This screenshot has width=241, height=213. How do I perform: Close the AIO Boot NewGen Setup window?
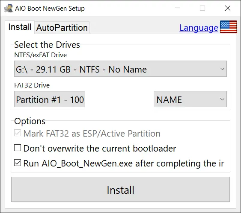pyautogui.click(x=228, y=8)
